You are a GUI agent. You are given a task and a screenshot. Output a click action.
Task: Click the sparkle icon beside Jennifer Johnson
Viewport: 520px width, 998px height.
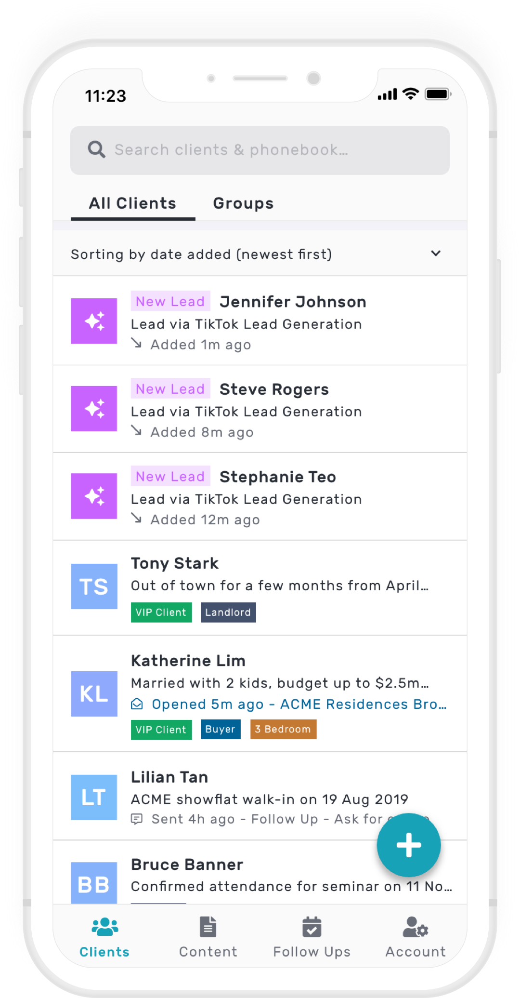click(x=94, y=321)
